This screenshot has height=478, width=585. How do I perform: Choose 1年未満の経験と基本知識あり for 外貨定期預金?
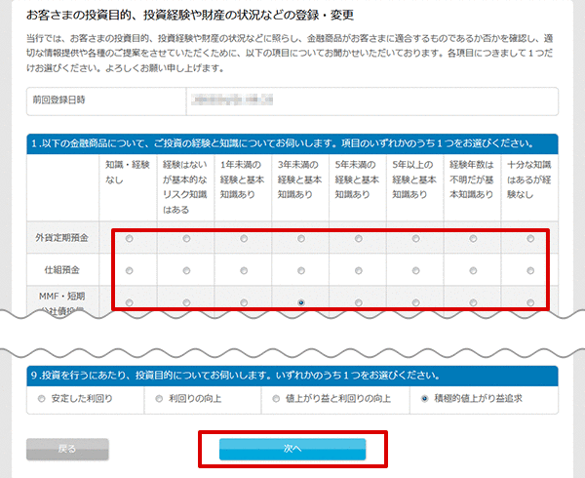243,238
